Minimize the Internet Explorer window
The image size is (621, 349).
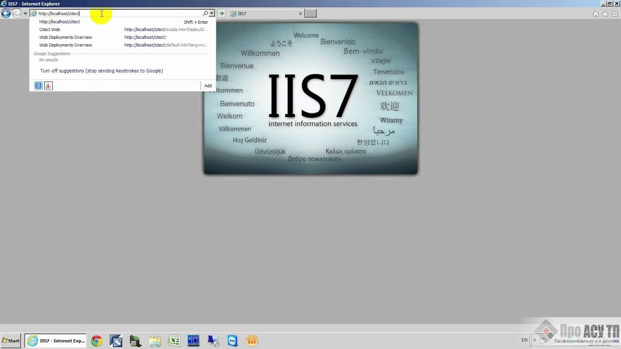(603, 3)
